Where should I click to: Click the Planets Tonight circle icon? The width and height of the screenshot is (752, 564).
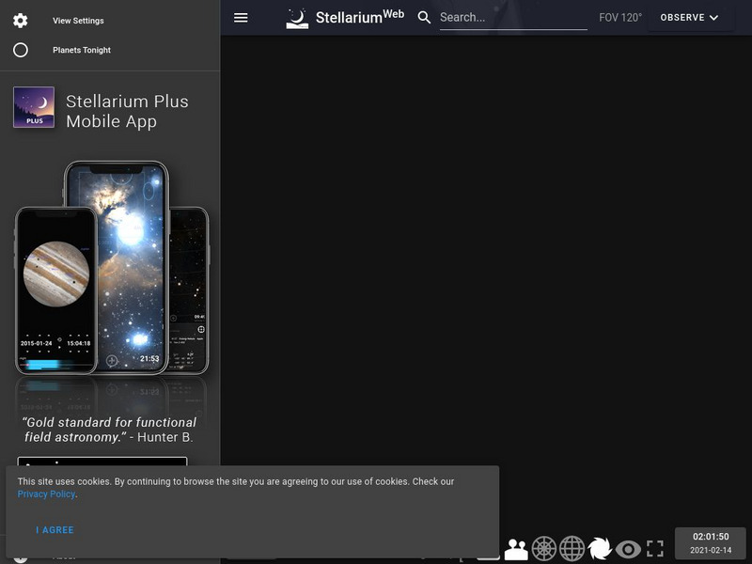21,50
